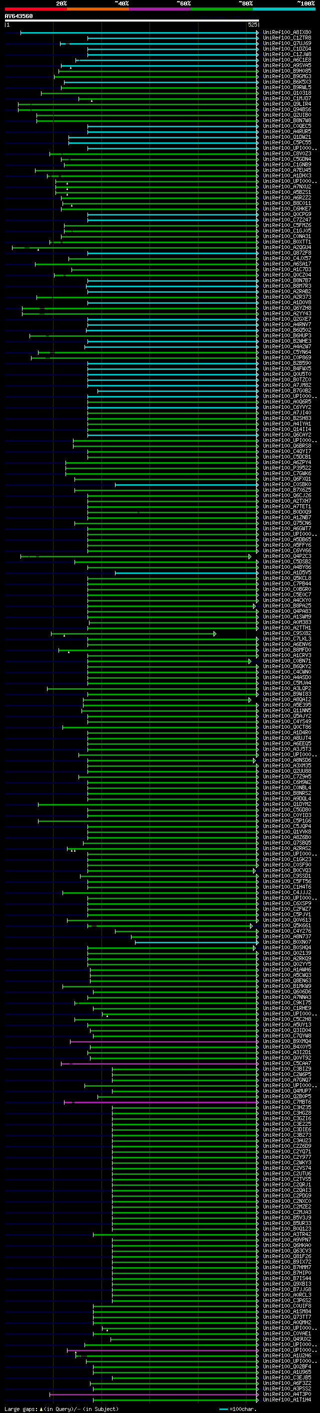Select UniRef100_C8VQZ3 label

(x=287, y=154)
